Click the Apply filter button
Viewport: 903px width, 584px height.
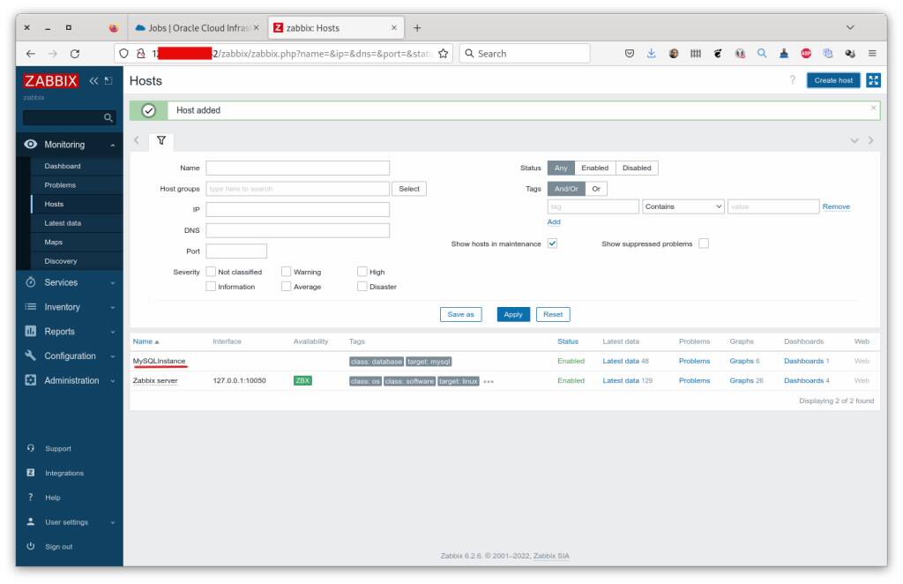point(513,314)
